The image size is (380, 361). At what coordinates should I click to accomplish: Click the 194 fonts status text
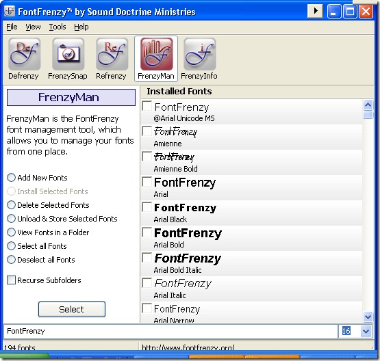click(20, 348)
